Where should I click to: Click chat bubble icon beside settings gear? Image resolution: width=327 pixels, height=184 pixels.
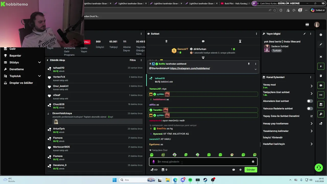click(233, 170)
